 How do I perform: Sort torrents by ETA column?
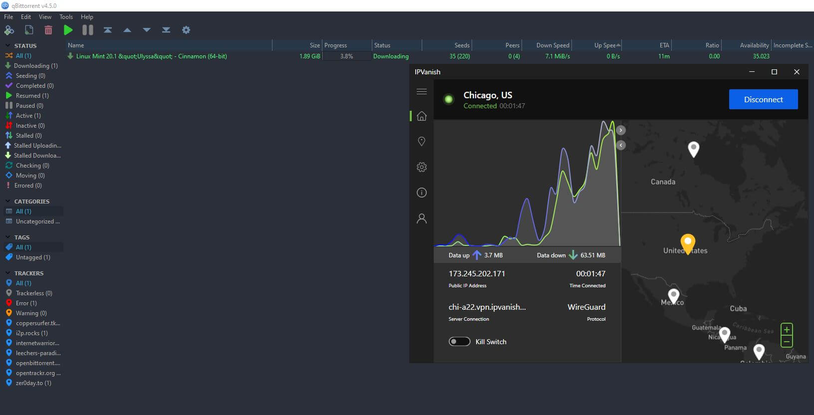(x=646, y=45)
